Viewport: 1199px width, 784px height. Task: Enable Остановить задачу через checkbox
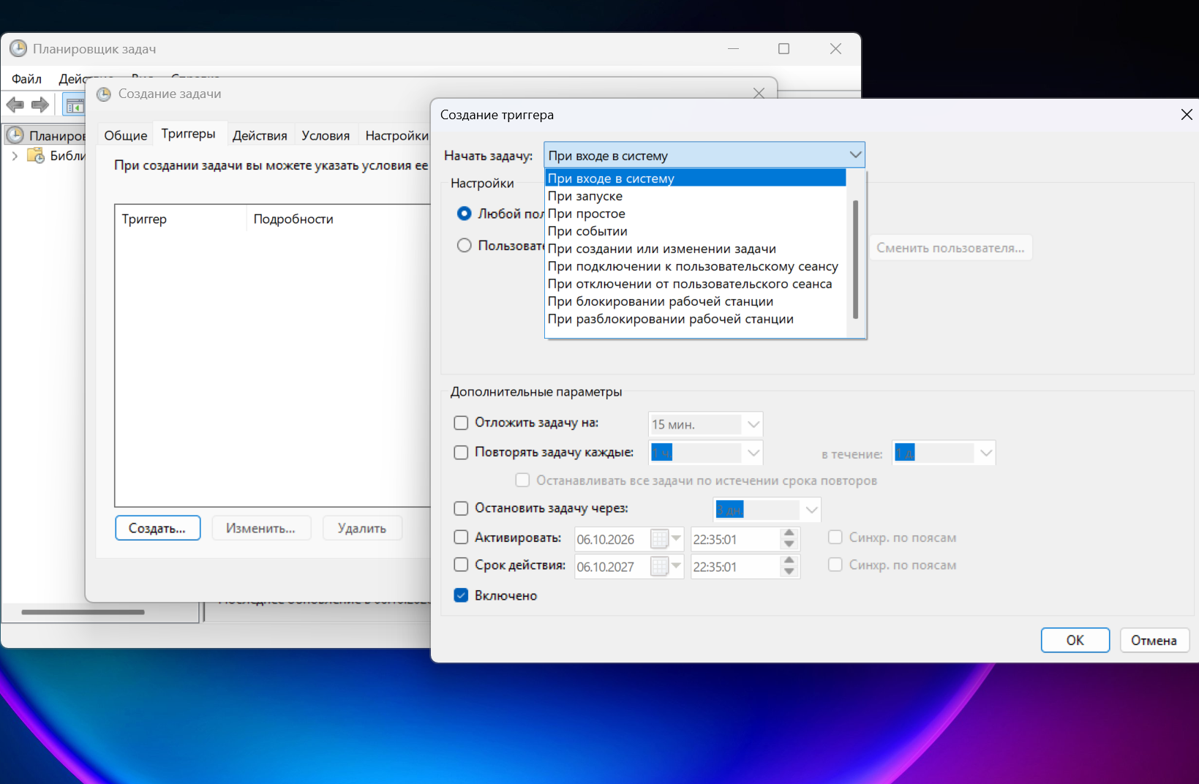point(461,508)
